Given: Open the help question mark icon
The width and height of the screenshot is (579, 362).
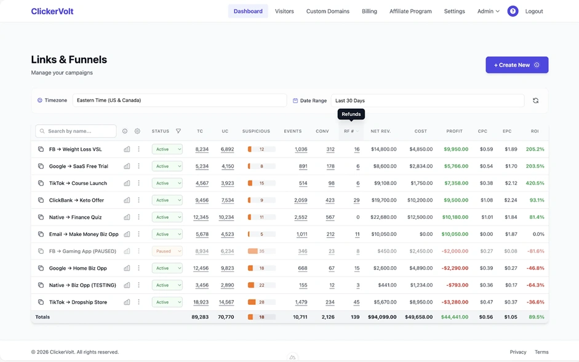Looking at the screenshot, I should click(x=513, y=11).
